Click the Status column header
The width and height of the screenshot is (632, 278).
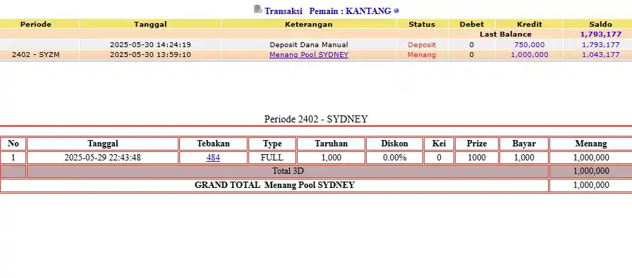point(422,24)
